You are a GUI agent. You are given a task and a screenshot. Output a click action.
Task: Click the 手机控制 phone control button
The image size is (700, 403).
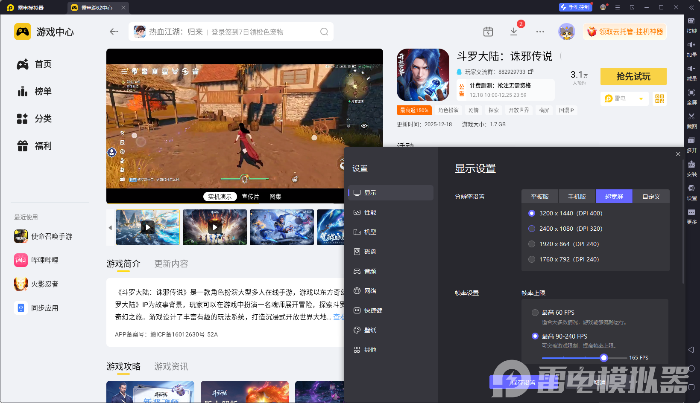[575, 7]
